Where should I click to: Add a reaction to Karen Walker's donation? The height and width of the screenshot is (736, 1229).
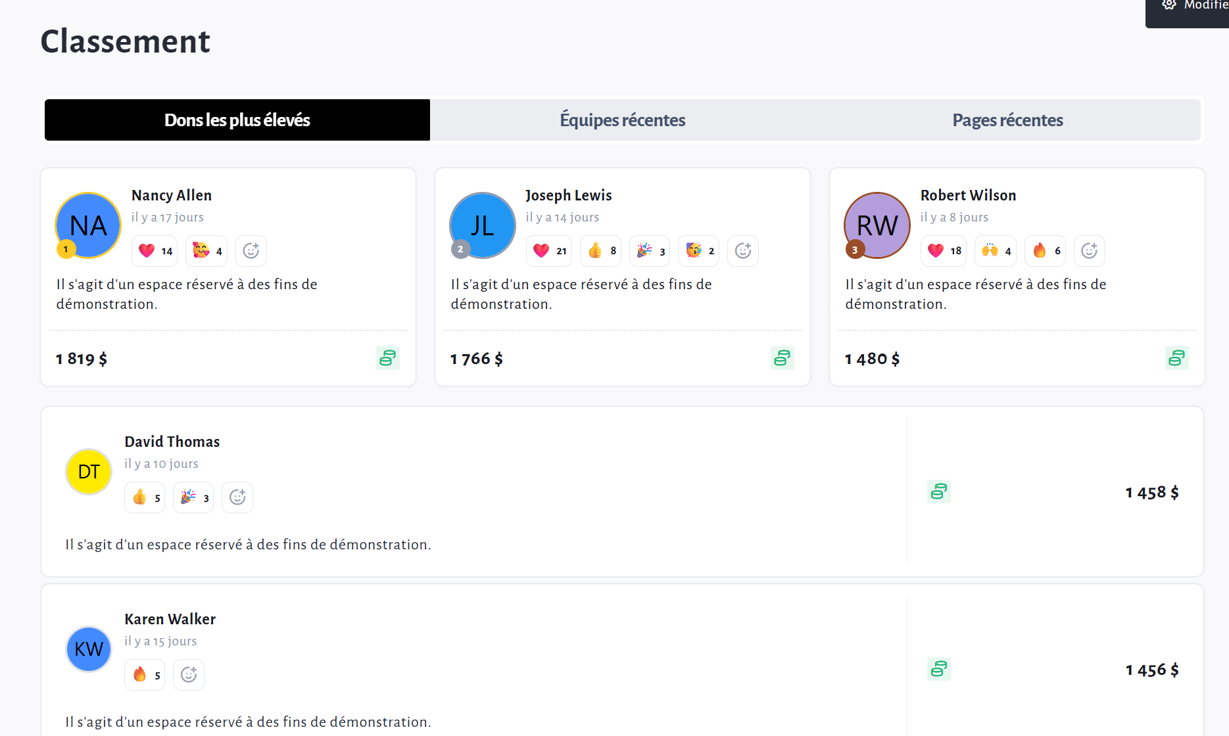coord(189,675)
